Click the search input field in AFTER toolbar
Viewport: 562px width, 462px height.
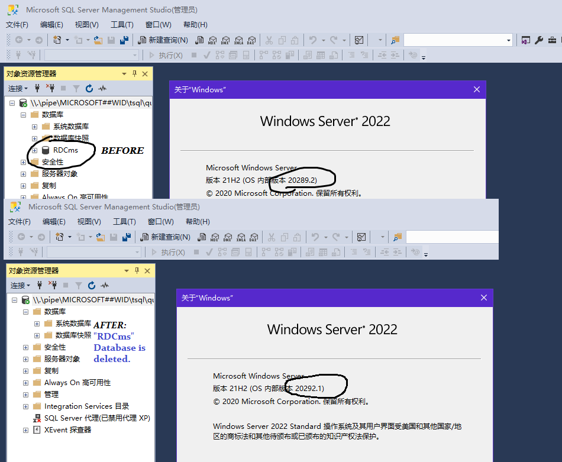452,237
